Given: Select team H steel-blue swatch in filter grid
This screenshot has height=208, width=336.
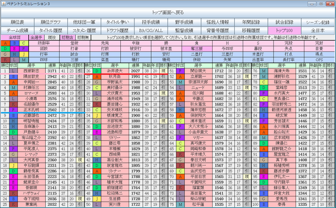Looking at the screenshot, I should click(x=15, y=54).
